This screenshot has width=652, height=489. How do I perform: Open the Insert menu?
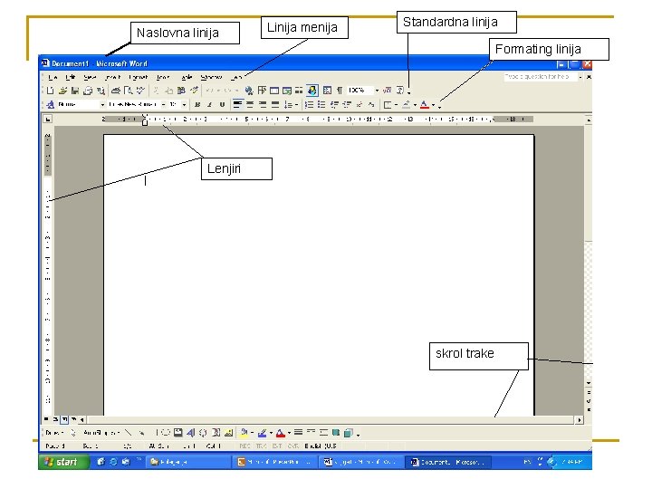point(112,77)
